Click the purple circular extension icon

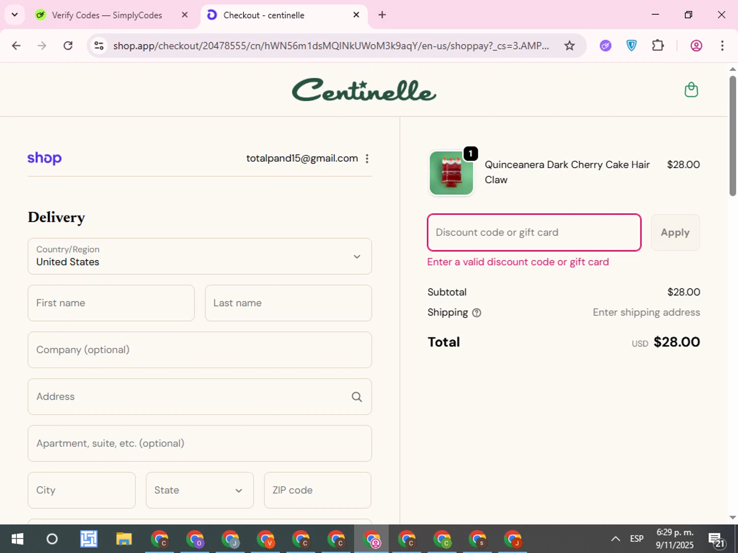coord(605,46)
